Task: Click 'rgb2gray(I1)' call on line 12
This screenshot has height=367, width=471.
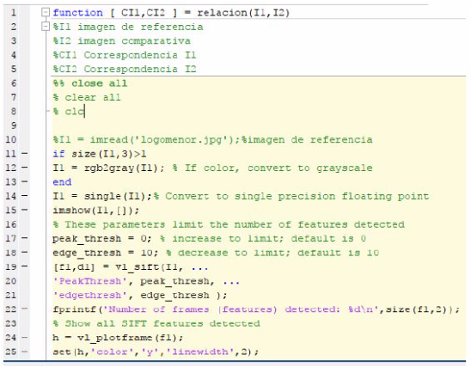Action: [x=121, y=168]
